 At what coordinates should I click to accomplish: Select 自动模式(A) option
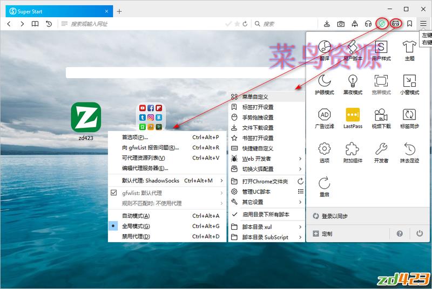click(x=167, y=216)
